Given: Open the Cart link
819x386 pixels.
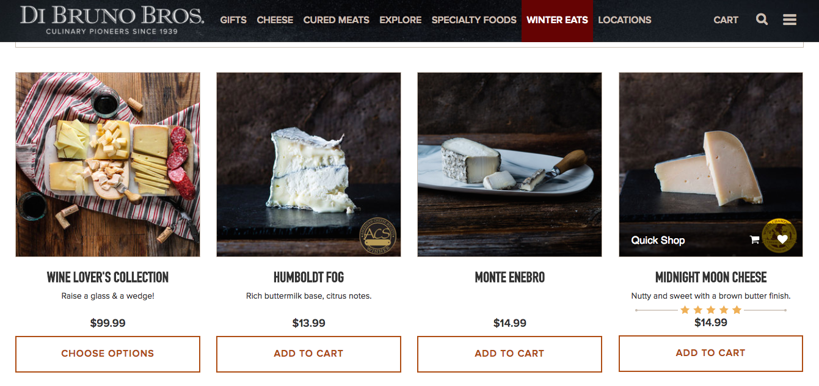Looking at the screenshot, I should tap(726, 20).
